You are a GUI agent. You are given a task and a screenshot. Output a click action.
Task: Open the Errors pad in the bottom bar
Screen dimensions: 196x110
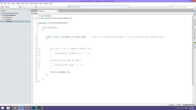[x=171, y=105]
